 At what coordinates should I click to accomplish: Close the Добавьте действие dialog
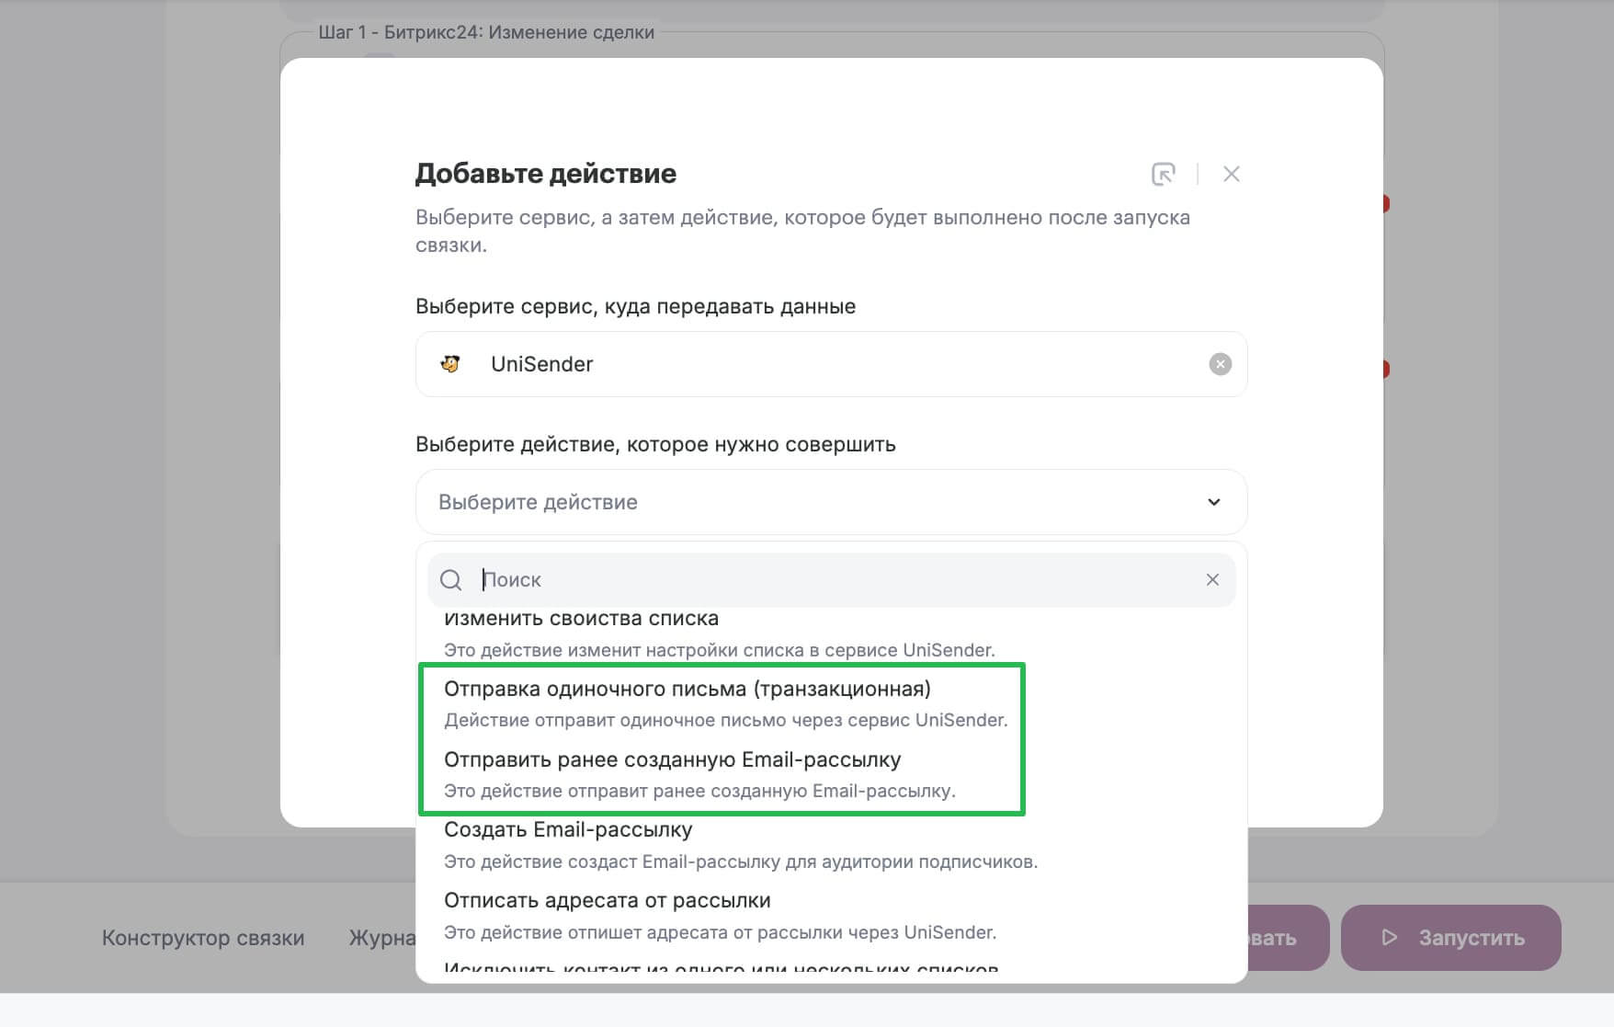(1232, 174)
